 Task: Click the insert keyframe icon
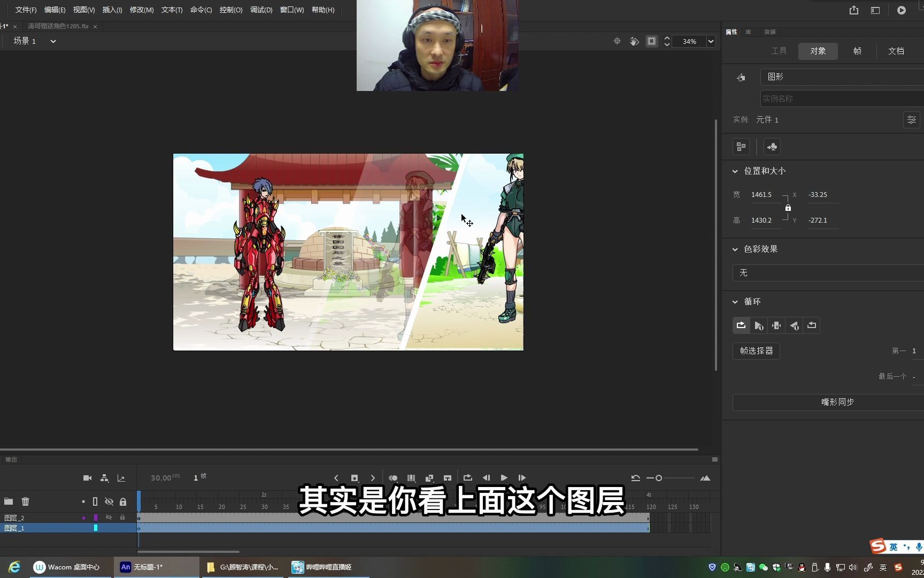(355, 478)
